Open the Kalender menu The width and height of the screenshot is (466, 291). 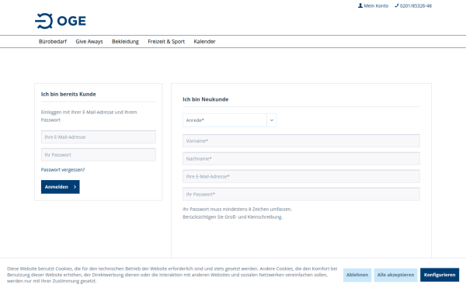click(204, 42)
